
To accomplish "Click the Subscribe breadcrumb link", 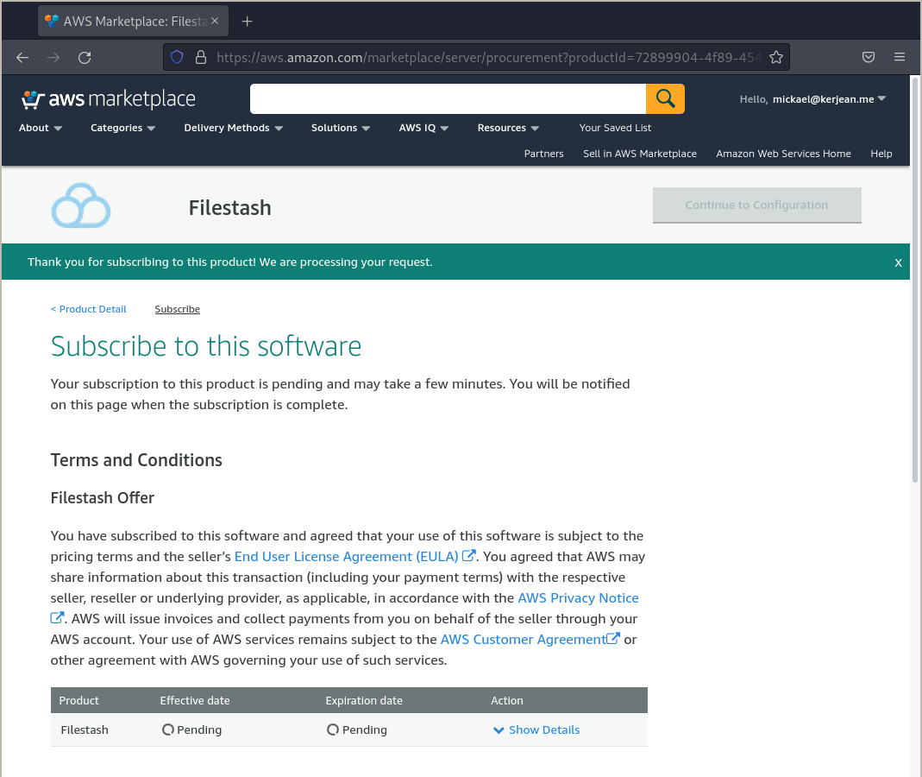I will pyautogui.click(x=178, y=309).
